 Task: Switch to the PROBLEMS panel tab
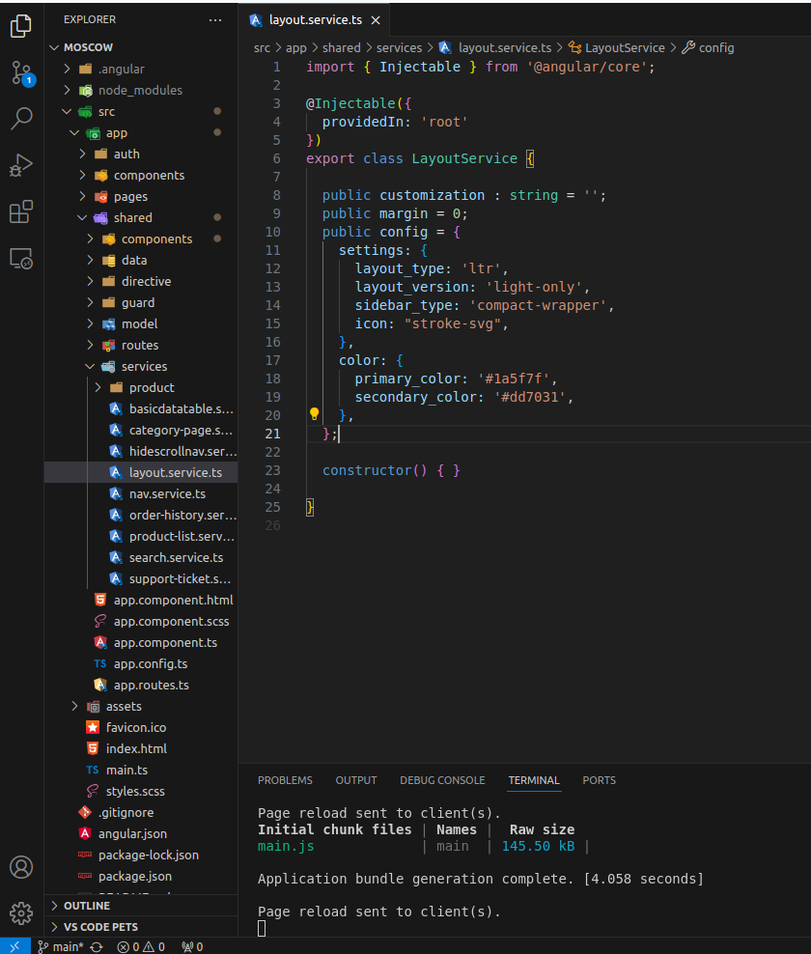pos(285,780)
